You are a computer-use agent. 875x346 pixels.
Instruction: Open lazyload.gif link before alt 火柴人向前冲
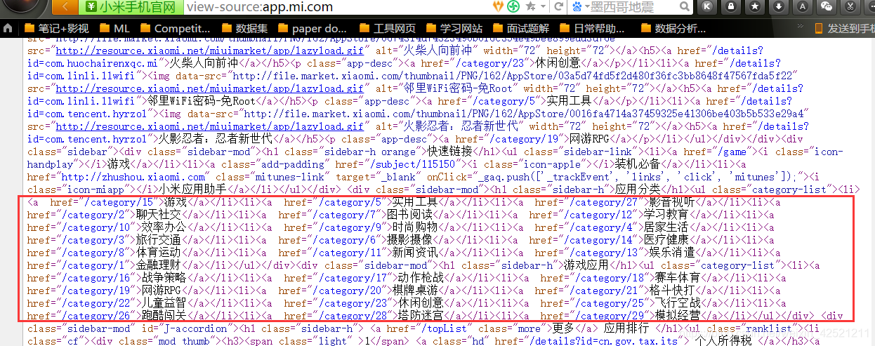click(x=209, y=51)
